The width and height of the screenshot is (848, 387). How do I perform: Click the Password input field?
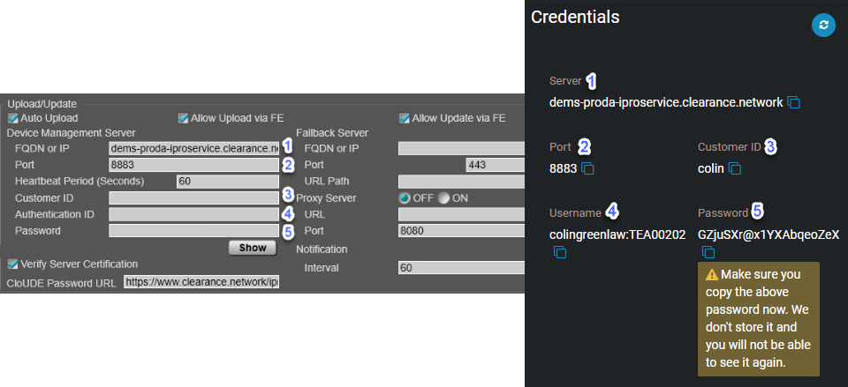(193, 231)
